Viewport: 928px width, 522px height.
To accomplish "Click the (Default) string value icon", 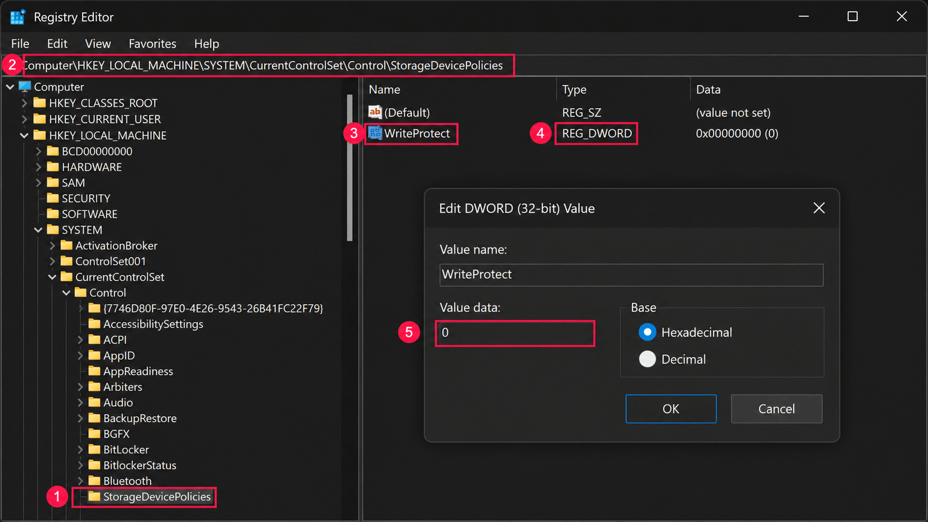I will click(375, 112).
